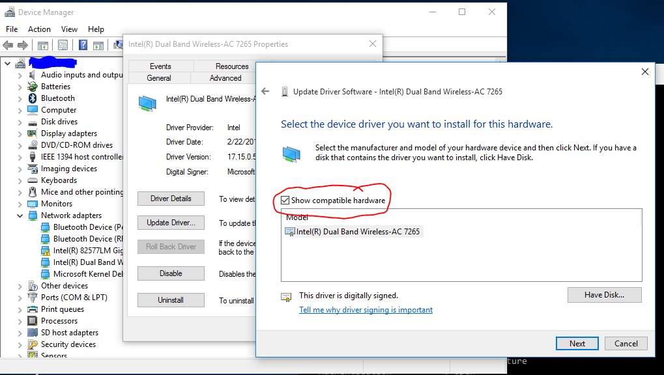
Task: Go back using the Update Driver wizard arrow
Action: pos(265,91)
